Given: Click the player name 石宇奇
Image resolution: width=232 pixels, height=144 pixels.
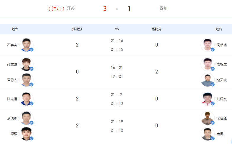Looking at the screenshot, I should 12,45.
